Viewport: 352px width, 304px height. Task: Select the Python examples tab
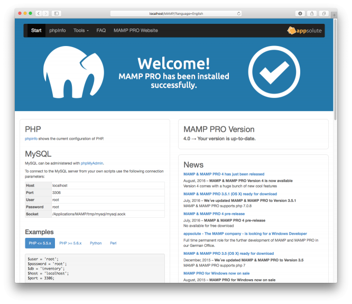[x=96, y=243]
